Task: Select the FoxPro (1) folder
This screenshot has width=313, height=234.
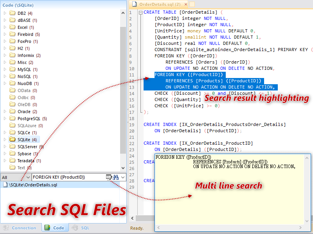Action: pyautogui.click(x=27, y=41)
